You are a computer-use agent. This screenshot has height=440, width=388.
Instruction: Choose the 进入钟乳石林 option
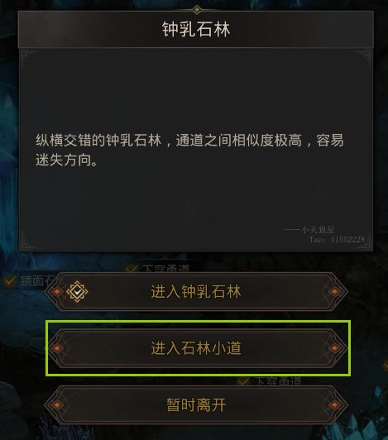196,292
